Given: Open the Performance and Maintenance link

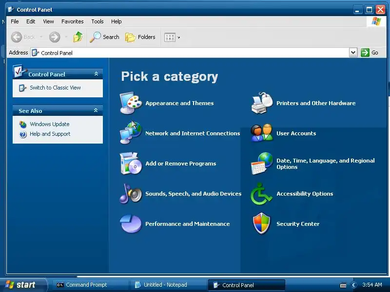Looking at the screenshot, I should [x=188, y=224].
